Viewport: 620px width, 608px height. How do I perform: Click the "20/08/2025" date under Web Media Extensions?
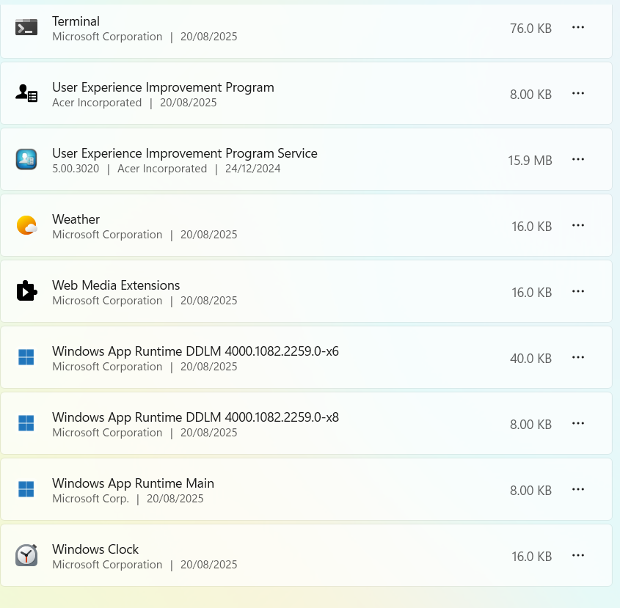click(209, 301)
